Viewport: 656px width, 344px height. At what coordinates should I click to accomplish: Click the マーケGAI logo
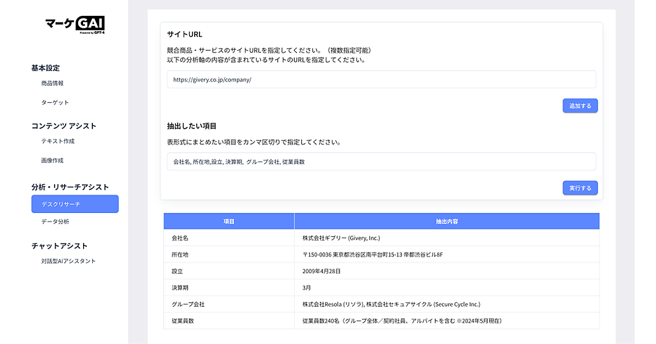coord(75,24)
